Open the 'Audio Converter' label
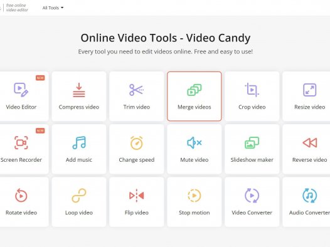330x247 pixels. [x=309, y=213]
